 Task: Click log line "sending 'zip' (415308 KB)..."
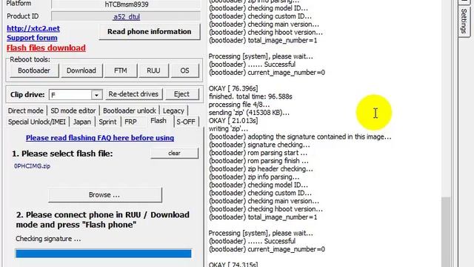click(249, 113)
